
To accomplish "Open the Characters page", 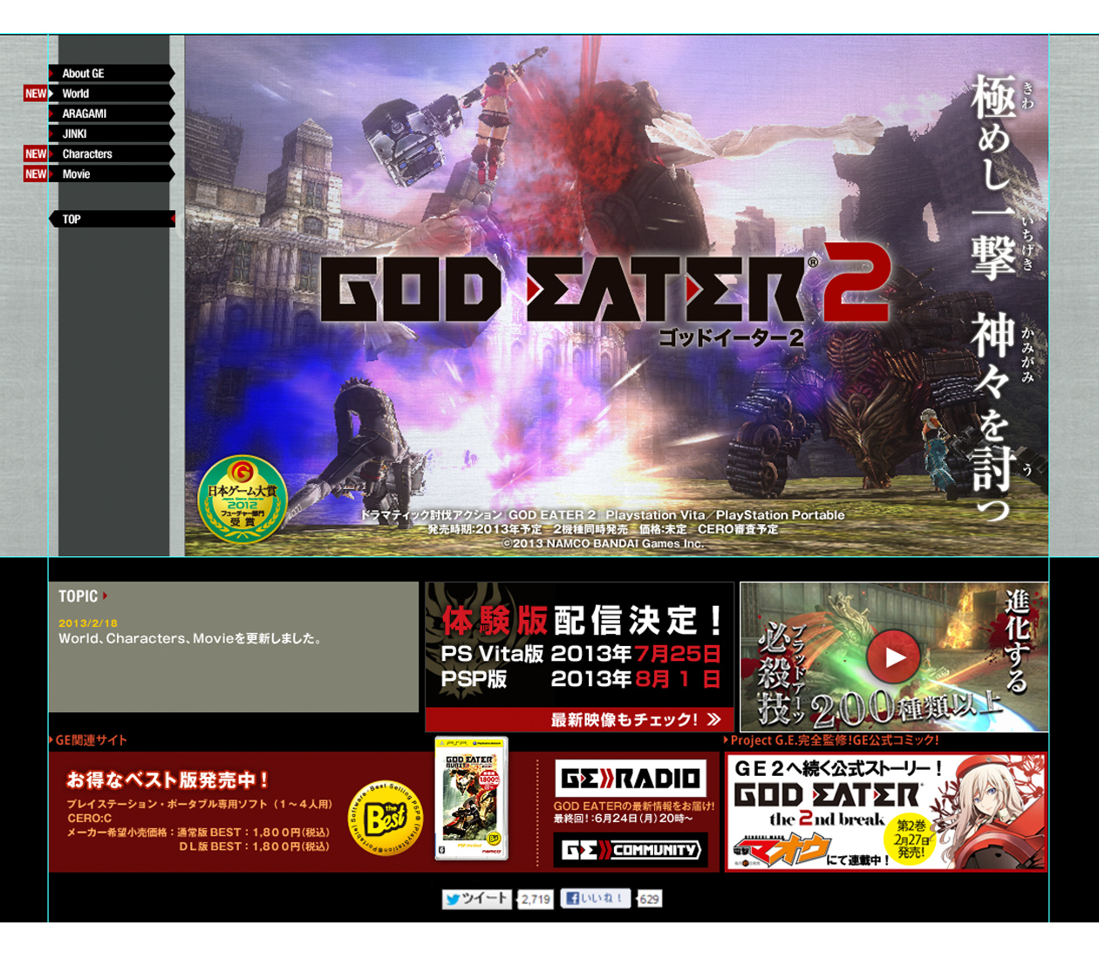I will click(x=112, y=153).
